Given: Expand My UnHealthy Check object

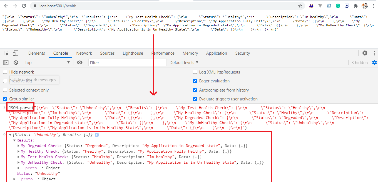Looking at the screenshot, I should pos(19,163).
